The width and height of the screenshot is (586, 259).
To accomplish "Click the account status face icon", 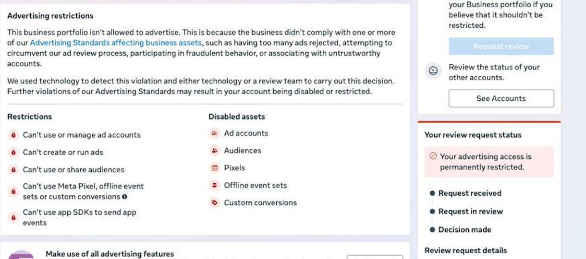I will tap(433, 71).
